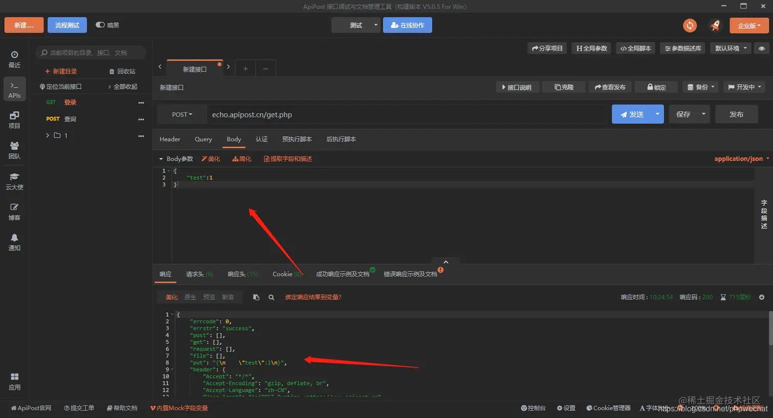Click the 绑定响应结果到变量 link

click(313, 297)
